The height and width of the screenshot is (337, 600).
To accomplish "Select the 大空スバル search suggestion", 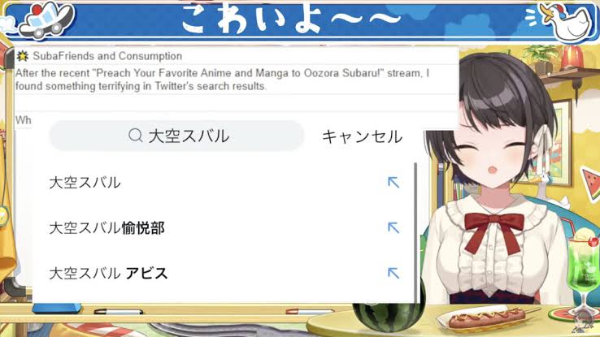I will (224, 183).
